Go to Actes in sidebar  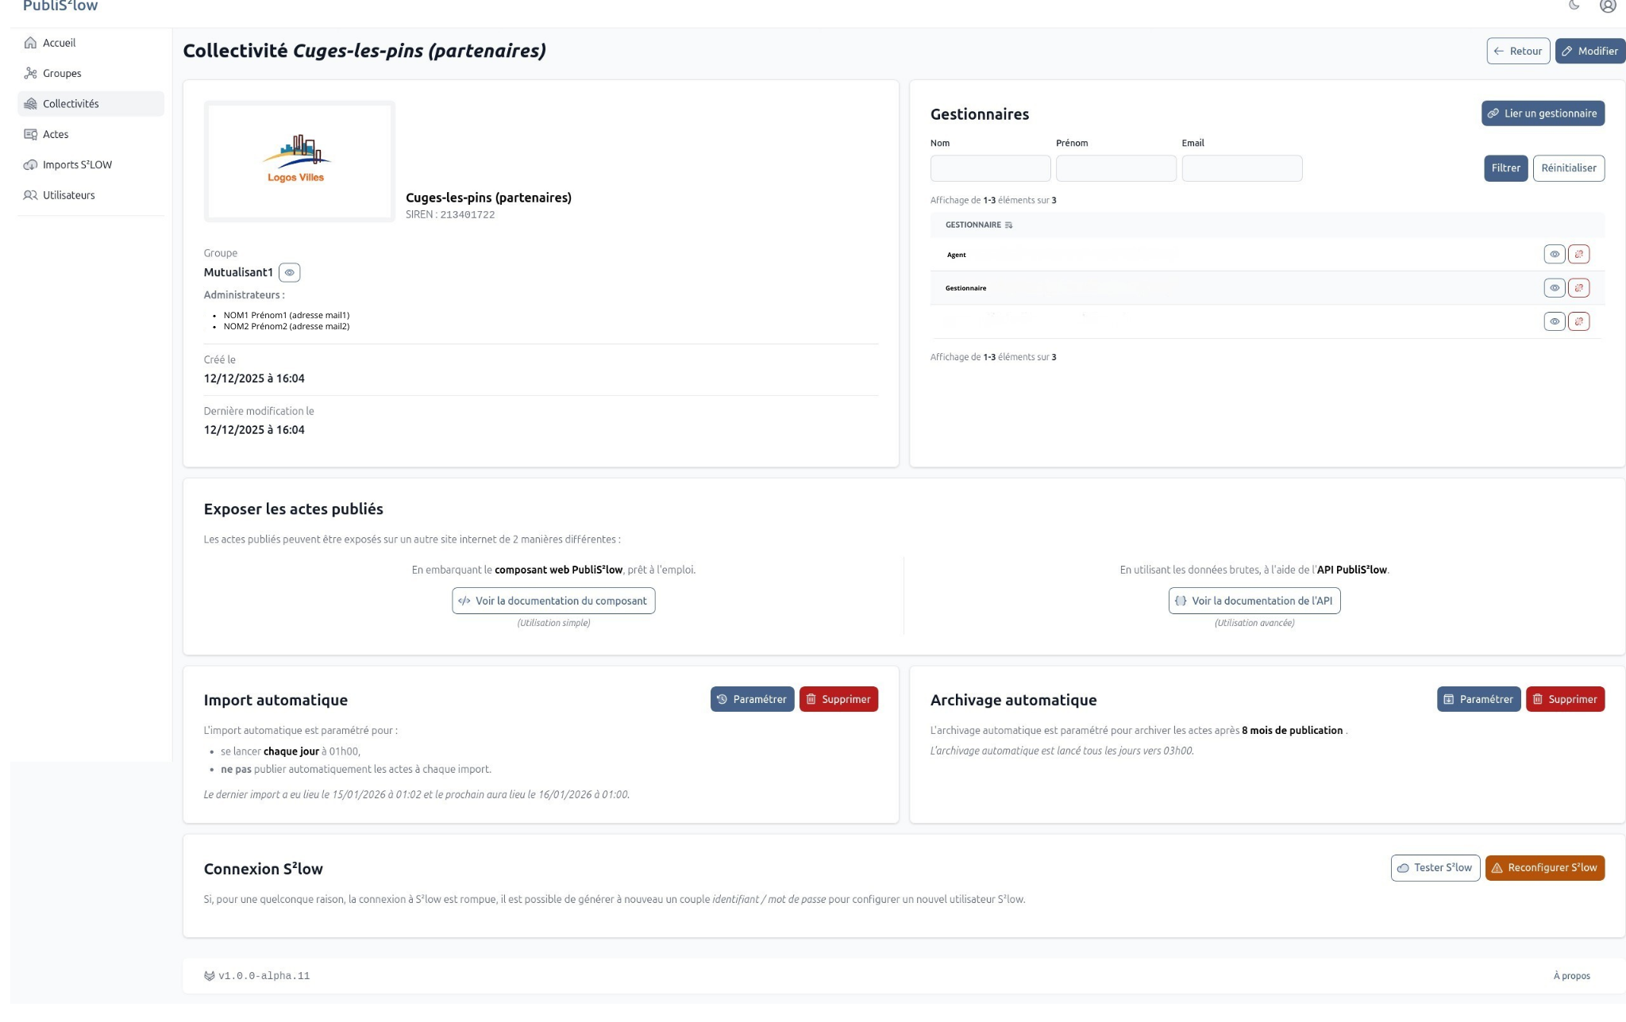coord(55,135)
